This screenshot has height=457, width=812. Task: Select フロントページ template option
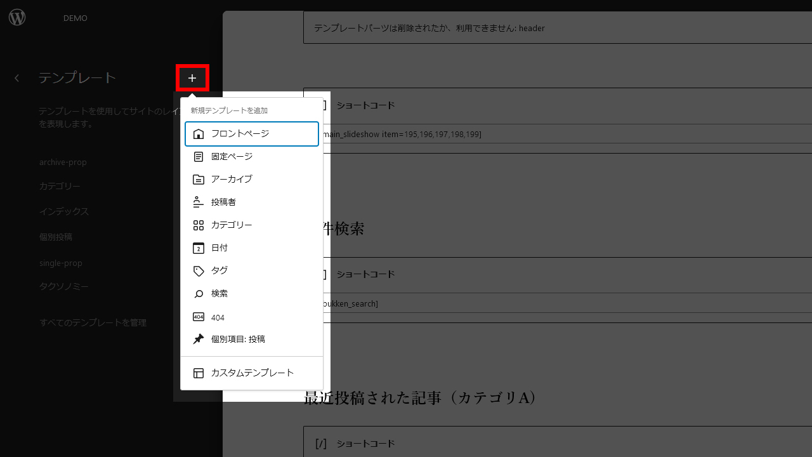click(x=252, y=134)
